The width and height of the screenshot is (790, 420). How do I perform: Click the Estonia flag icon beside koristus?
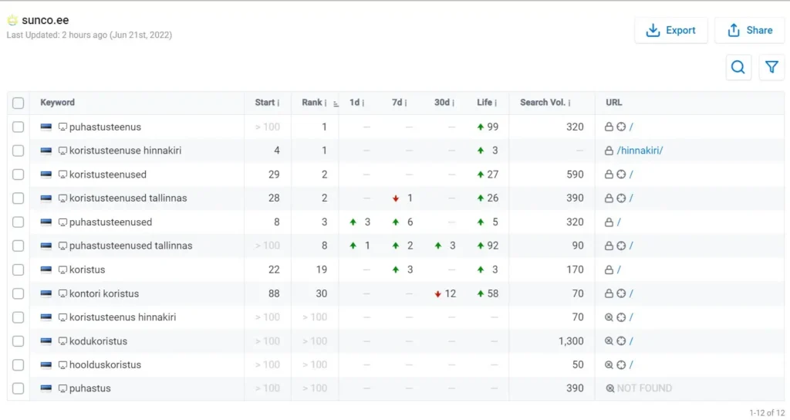point(46,270)
